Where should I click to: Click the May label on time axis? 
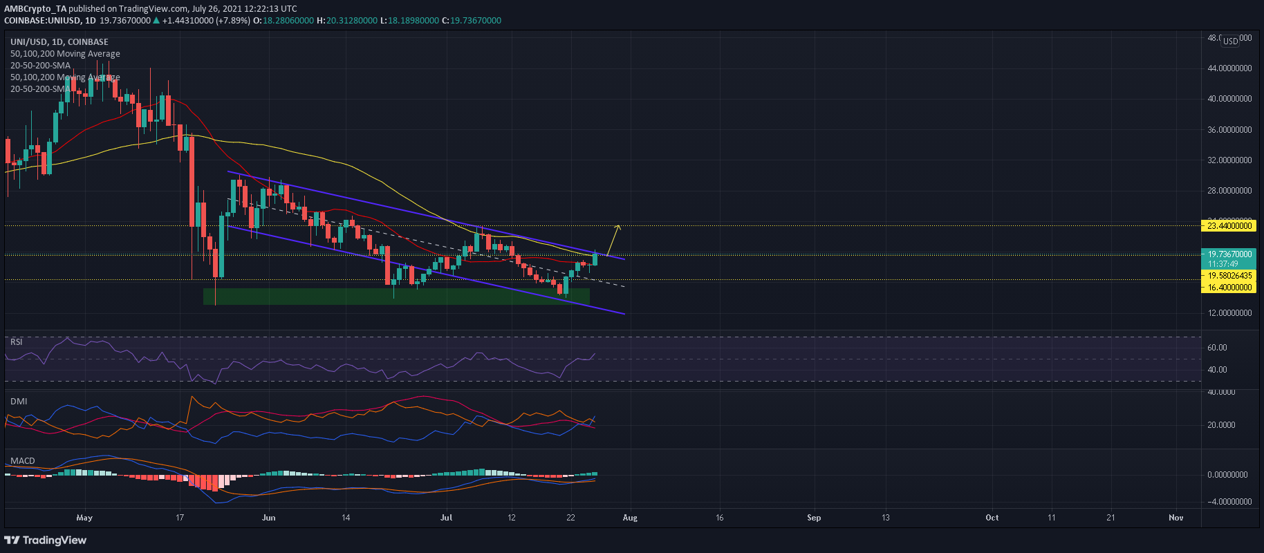point(84,518)
